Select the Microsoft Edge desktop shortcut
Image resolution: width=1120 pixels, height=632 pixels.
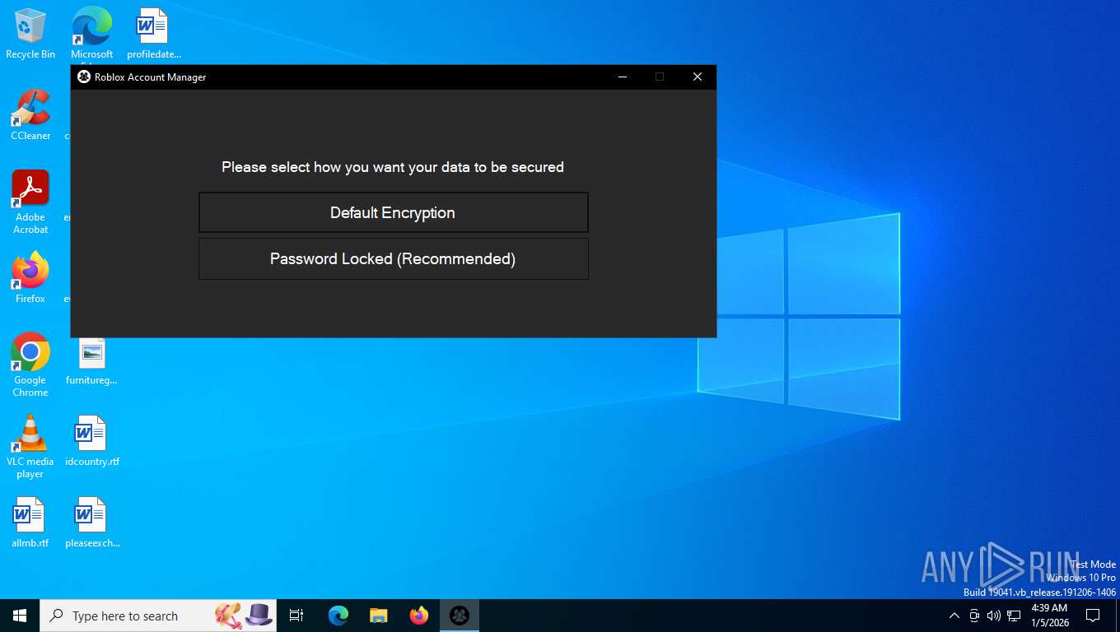91,35
